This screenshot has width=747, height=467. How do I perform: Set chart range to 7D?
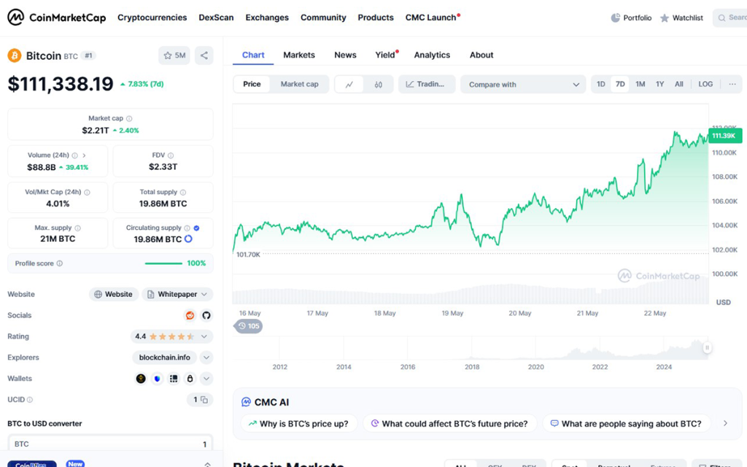pyautogui.click(x=620, y=84)
